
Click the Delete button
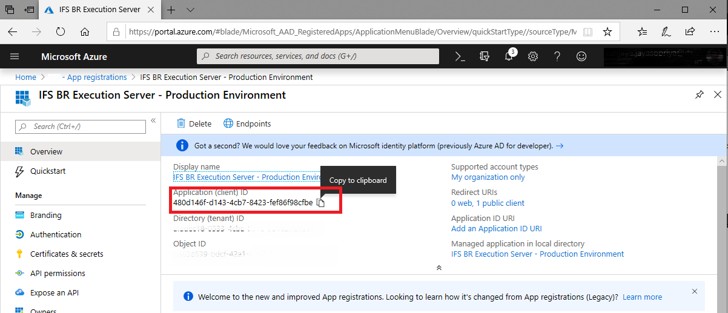click(194, 124)
